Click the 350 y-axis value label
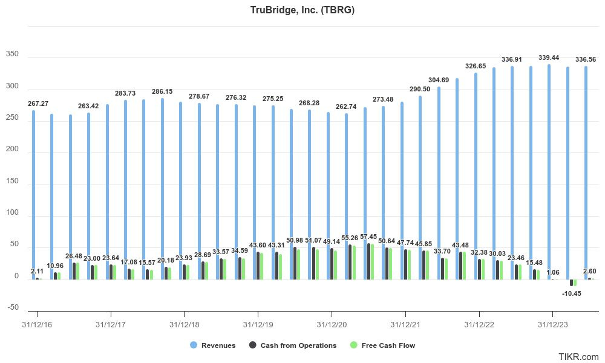The image size is (605, 363). point(12,54)
